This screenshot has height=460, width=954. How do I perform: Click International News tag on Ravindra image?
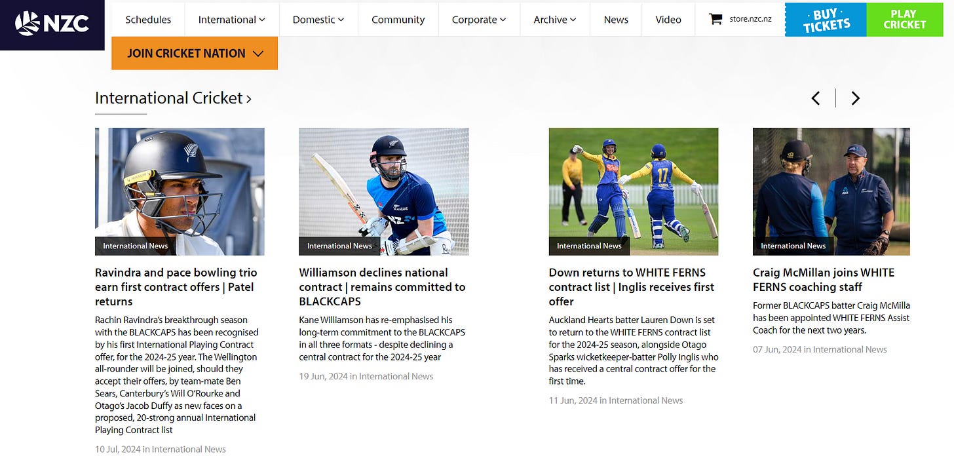pyautogui.click(x=136, y=246)
